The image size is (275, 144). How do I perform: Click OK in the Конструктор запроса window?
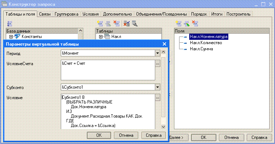click(203, 137)
